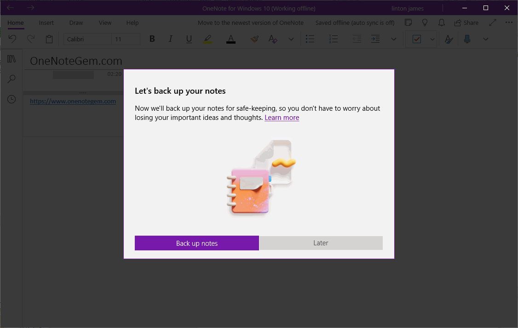The height and width of the screenshot is (328, 518).
Task: Toggle bold formatting
Action: 152,39
